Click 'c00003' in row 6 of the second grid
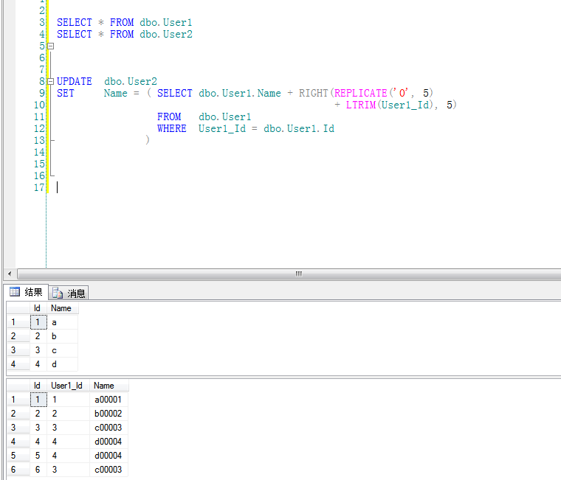 [109, 469]
